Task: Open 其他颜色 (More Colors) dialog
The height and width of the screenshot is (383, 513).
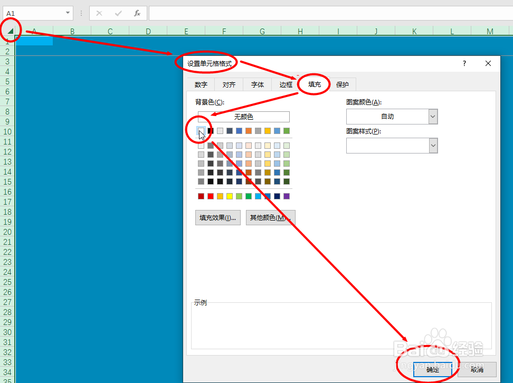Action: (x=270, y=217)
